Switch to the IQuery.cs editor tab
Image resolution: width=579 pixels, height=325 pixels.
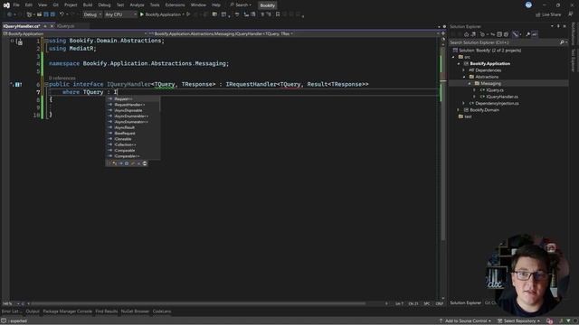[66, 26]
